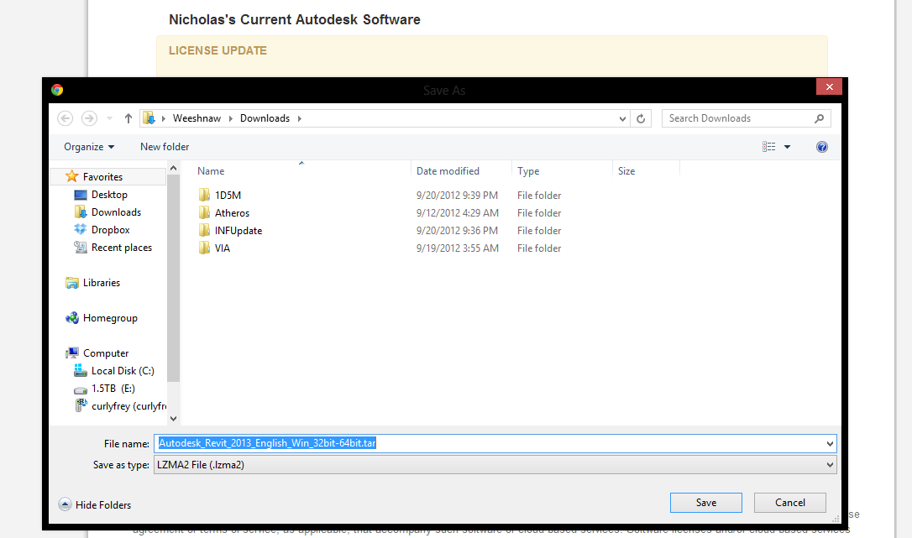Click the LICENSE UPDATE heading on webpage
912x538 pixels.
point(218,50)
